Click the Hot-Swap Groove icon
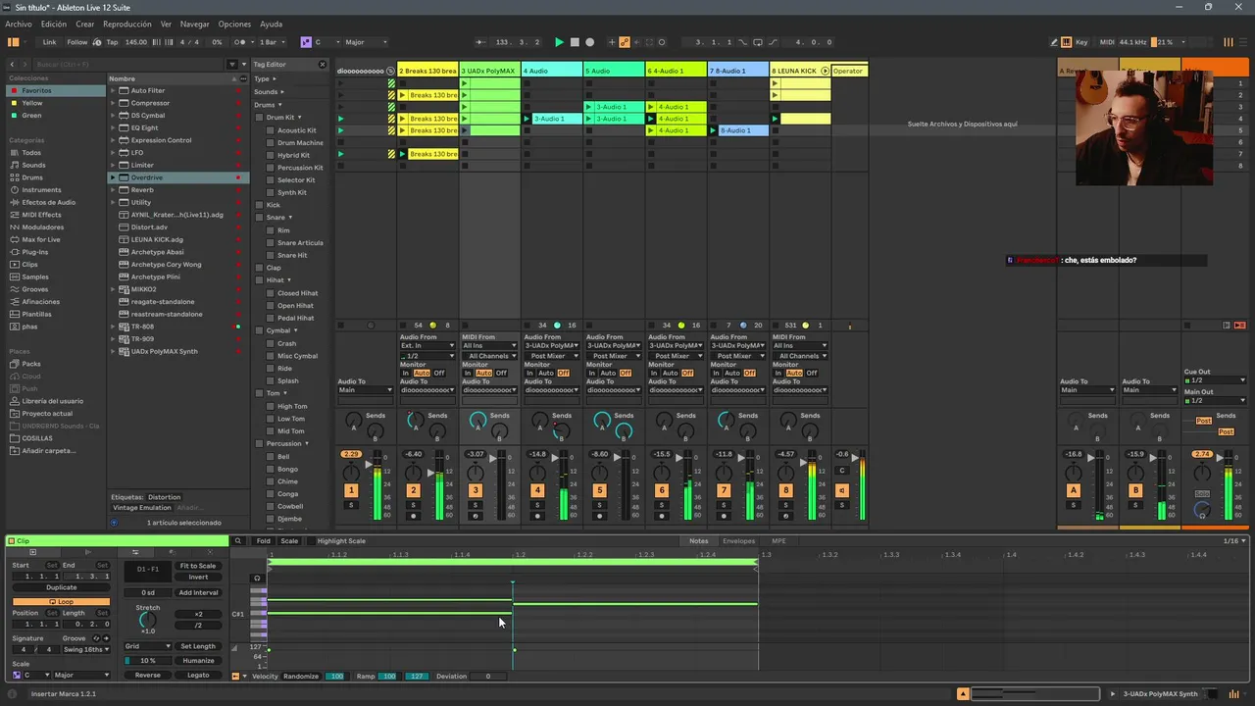Screen dimensions: 1255x706 [96, 638]
